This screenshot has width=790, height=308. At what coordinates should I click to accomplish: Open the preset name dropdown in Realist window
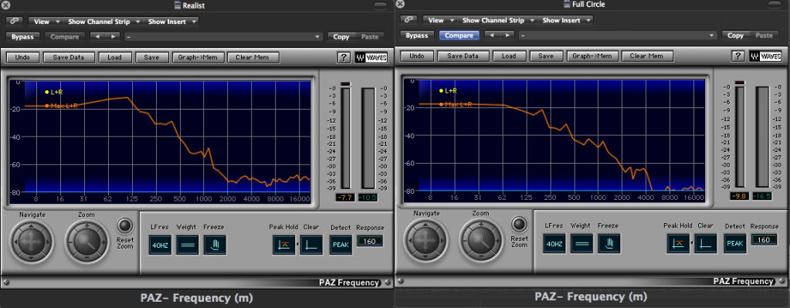click(x=223, y=37)
